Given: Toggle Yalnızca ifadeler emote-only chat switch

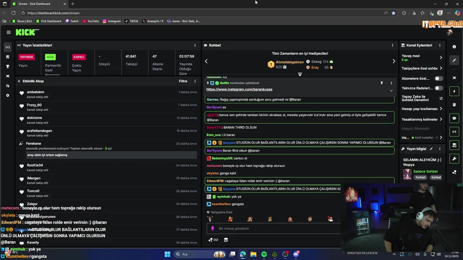Looking at the screenshot, I should 439,88.
